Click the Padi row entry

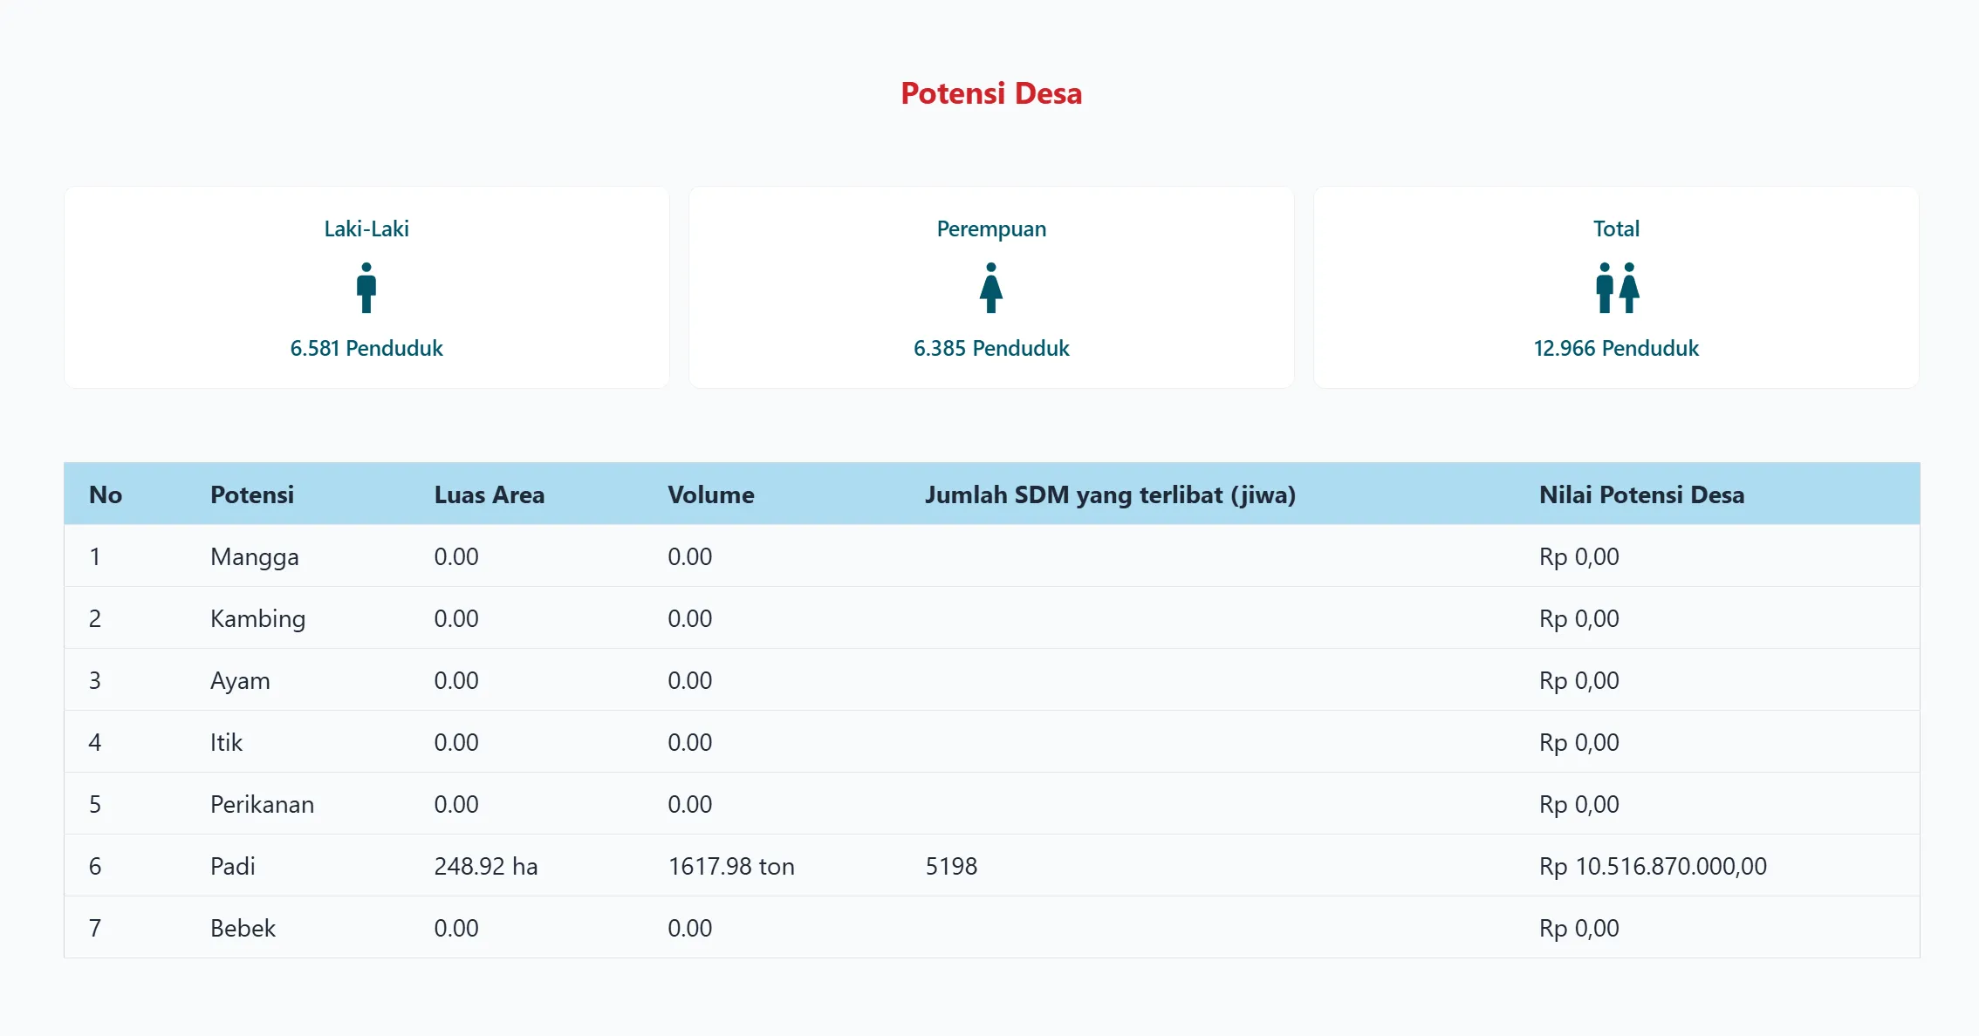233,866
